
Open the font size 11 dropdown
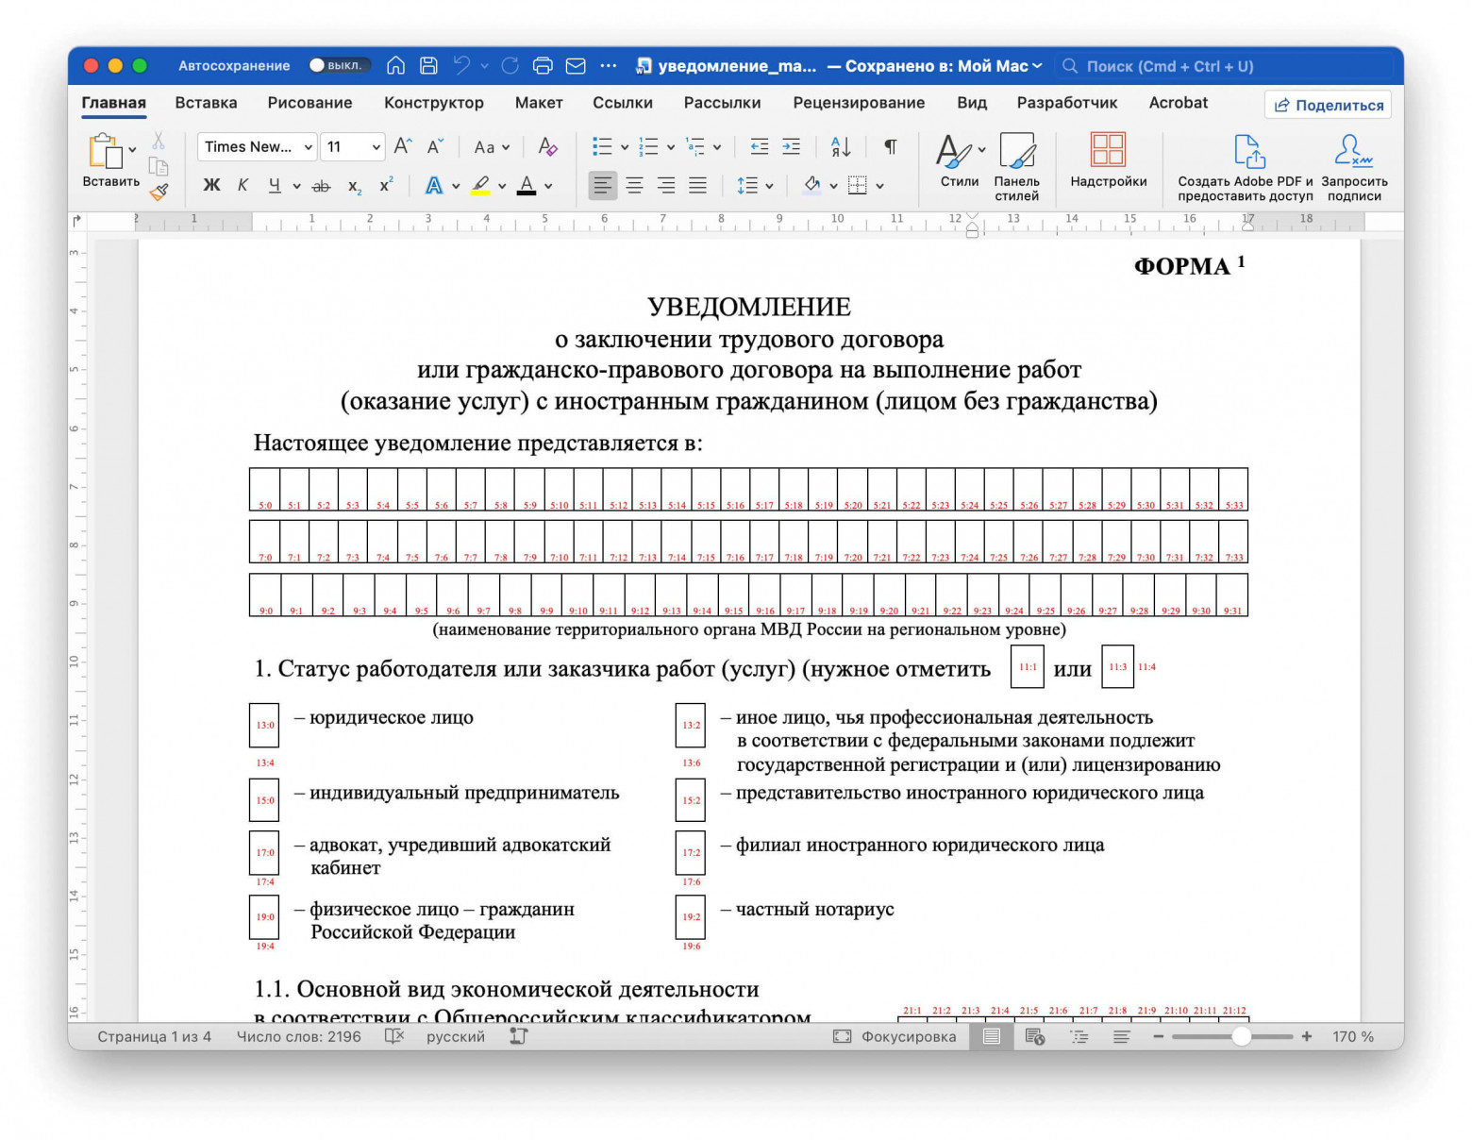pyautogui.click(x=352, y=147)
